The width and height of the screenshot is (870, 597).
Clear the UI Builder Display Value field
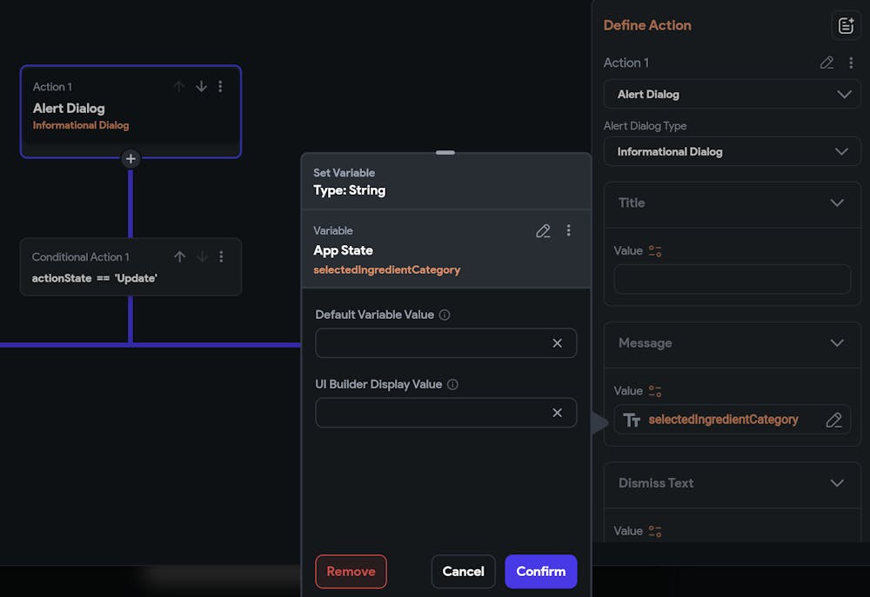(557, 413)
